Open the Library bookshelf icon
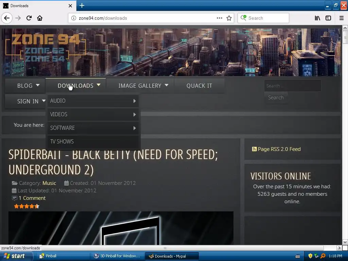 coord(317,18)
